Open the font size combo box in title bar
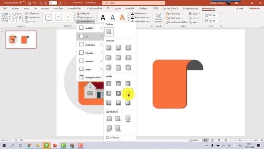The height and width of the screenshot is (149, 264). [53, 3]
